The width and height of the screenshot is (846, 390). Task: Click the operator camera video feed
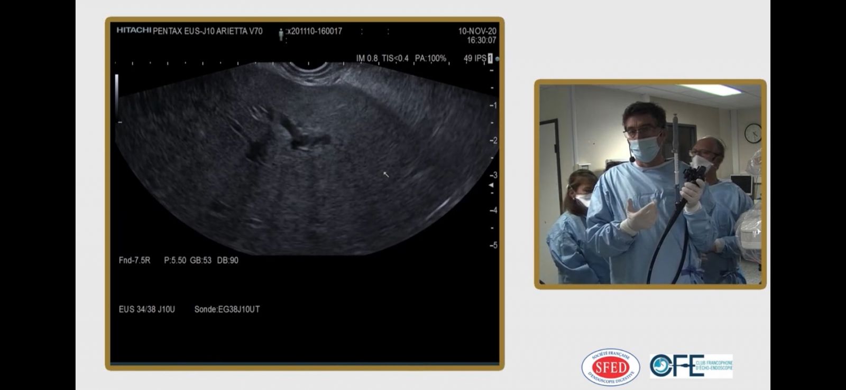tap(650, 184)
